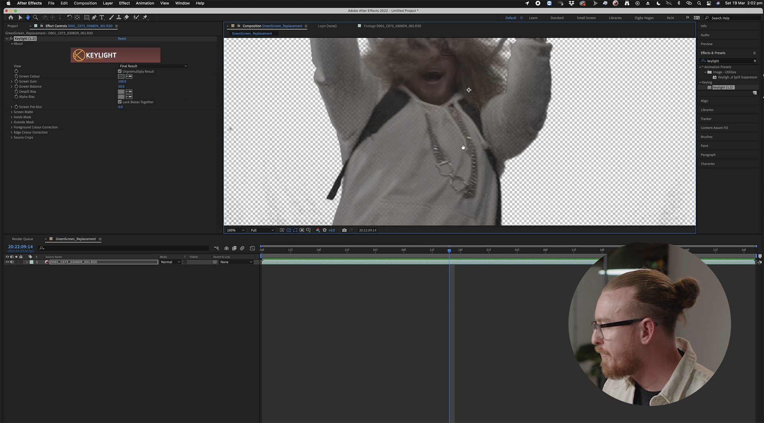Uncheck Unpremultiply Result checkbox

click(120, 71)
